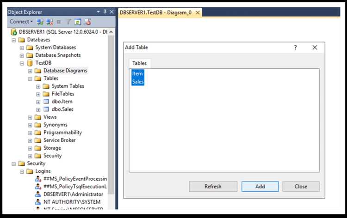This screenshot has height=218, width=347.
Task: Switch to the Tables tab in dialog
Action: (x=139, y=63)
